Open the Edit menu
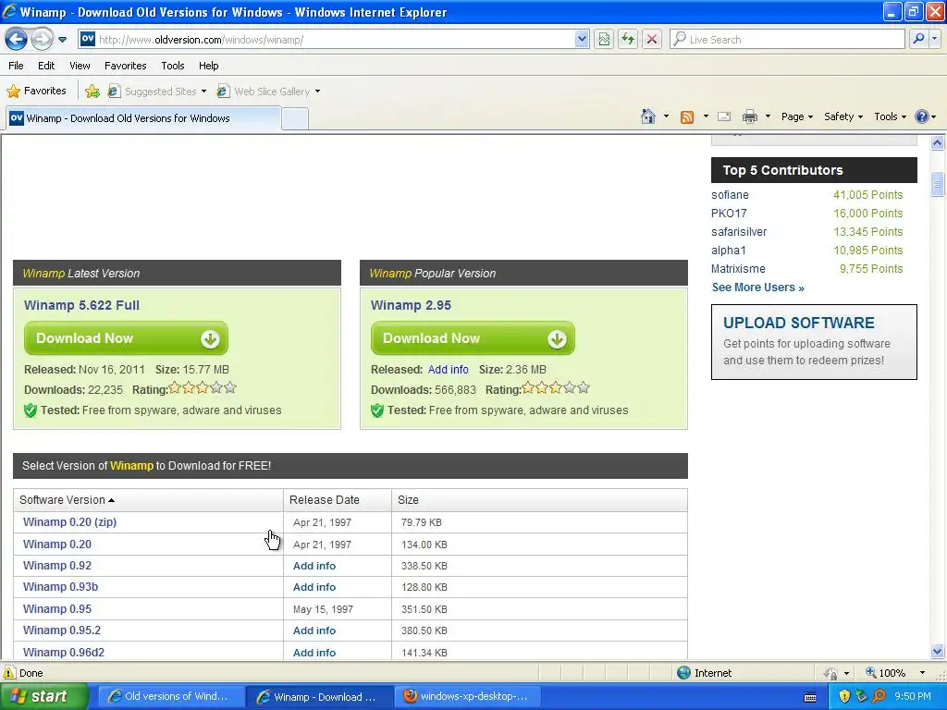The width and height of the screenshot is (947, 710). tap(46, 66)
